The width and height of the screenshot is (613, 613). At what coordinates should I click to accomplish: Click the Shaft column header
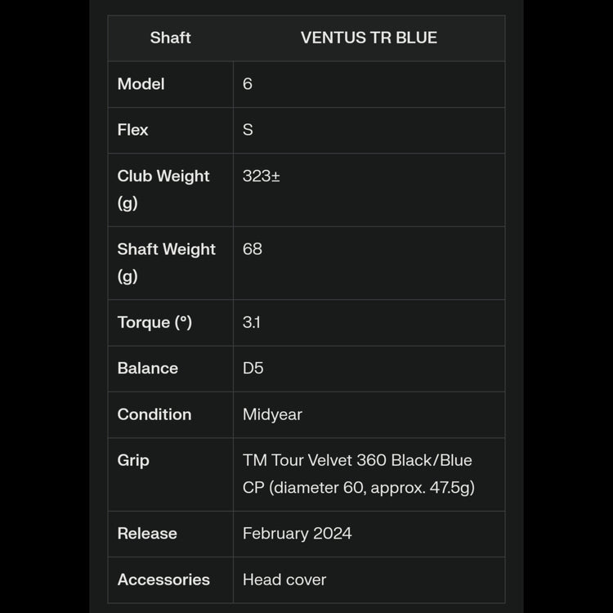click(170, 38)
